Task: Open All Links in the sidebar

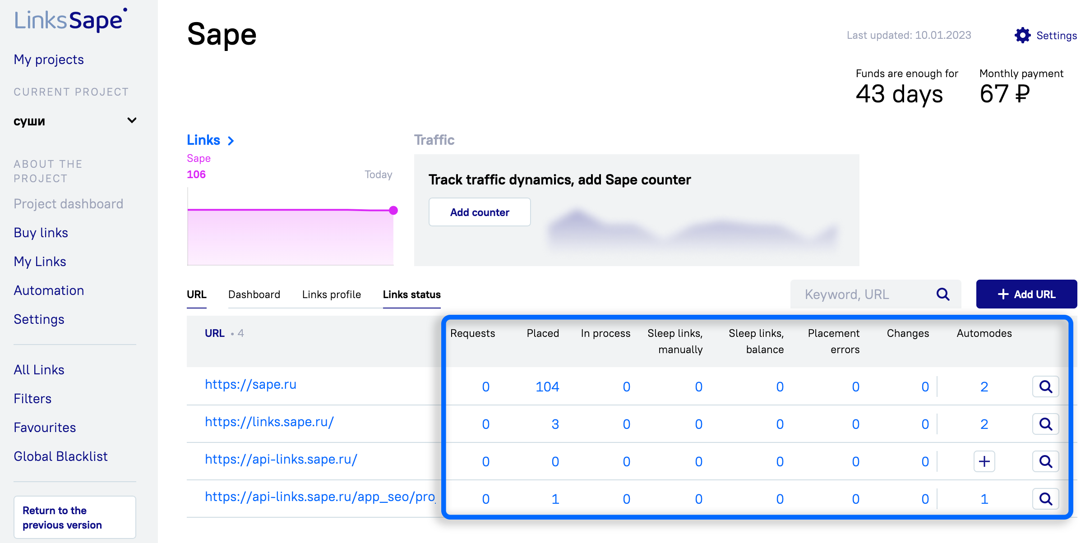Action: click(x=39, y=370)
